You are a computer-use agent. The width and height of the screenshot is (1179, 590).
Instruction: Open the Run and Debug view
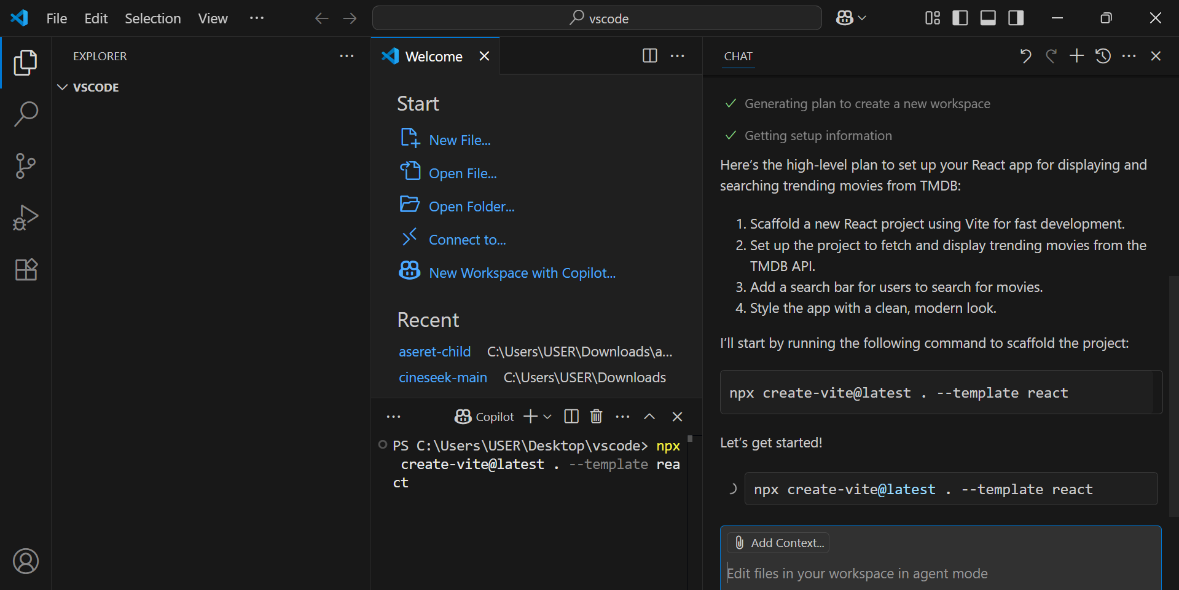point(26,218)
